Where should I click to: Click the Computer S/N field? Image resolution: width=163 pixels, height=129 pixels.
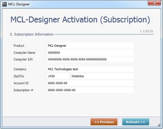click(x=91, y=59)
